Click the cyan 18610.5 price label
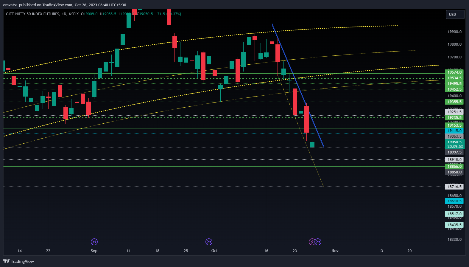Viewport: 469px width, 267px height. click(454, 201)
